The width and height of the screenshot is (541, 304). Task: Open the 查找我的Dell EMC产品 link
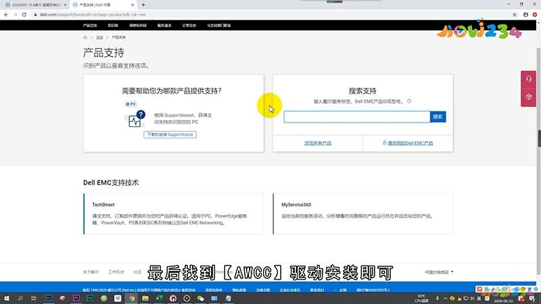coord(410,143)
